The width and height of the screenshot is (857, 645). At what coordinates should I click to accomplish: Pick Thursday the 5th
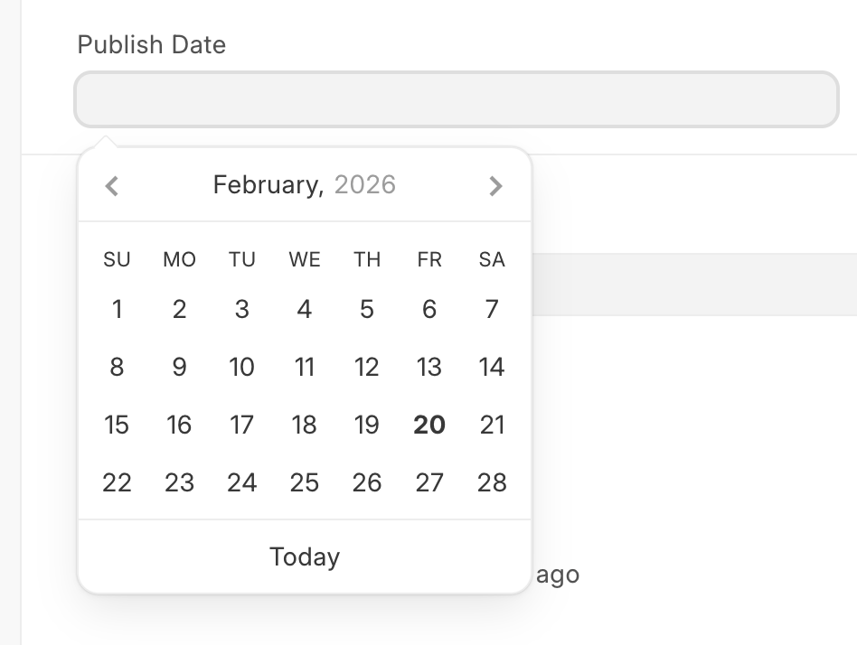(367, 310)
